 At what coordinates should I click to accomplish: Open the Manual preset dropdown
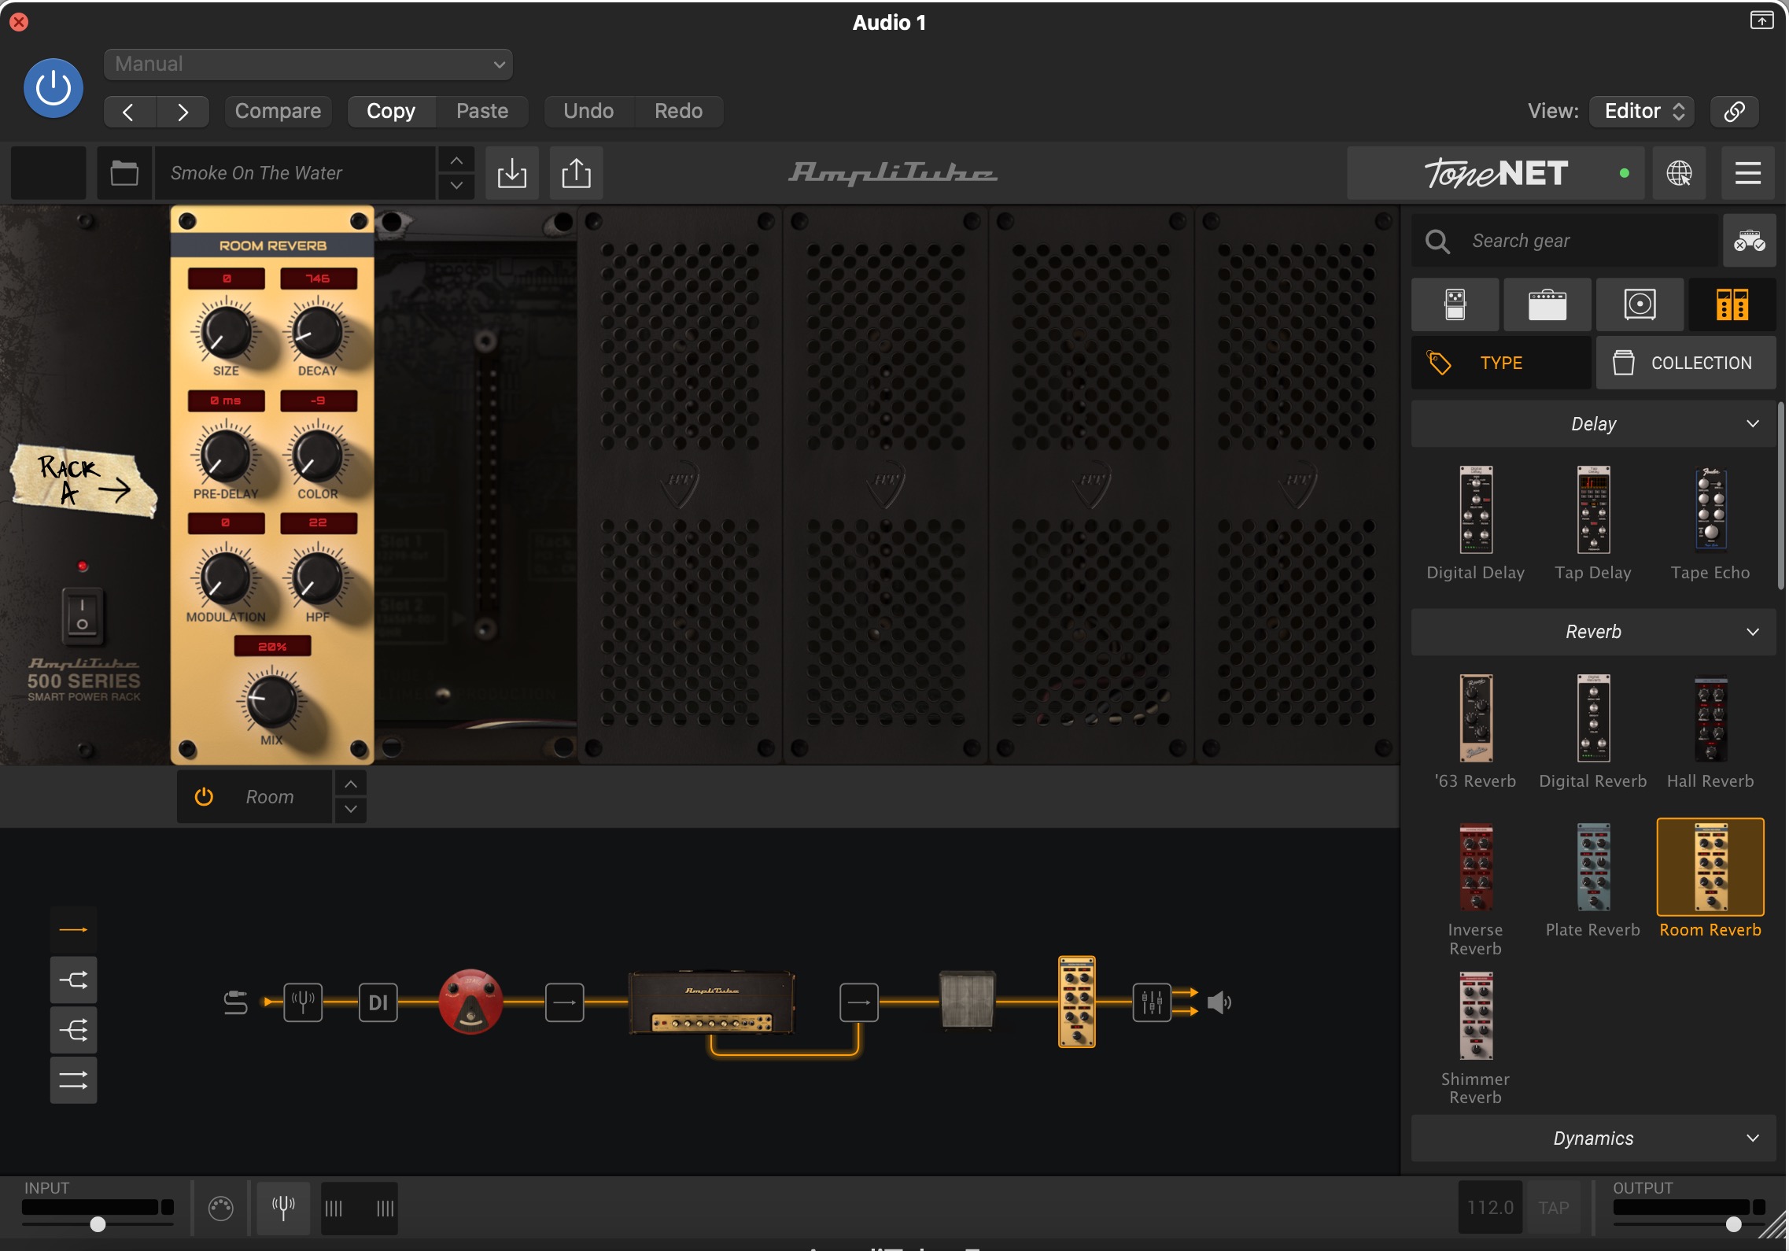(x=308, y=64)
